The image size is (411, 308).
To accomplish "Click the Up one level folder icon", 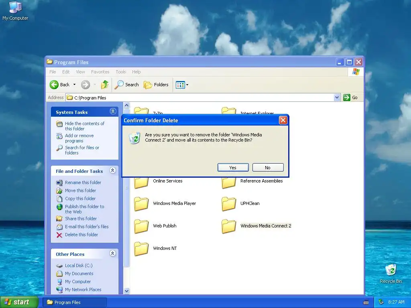I will click(x=105, y=85).
